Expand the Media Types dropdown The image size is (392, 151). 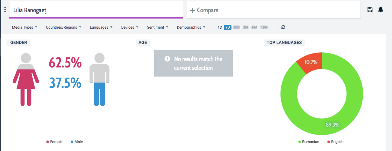coord(24,27)
